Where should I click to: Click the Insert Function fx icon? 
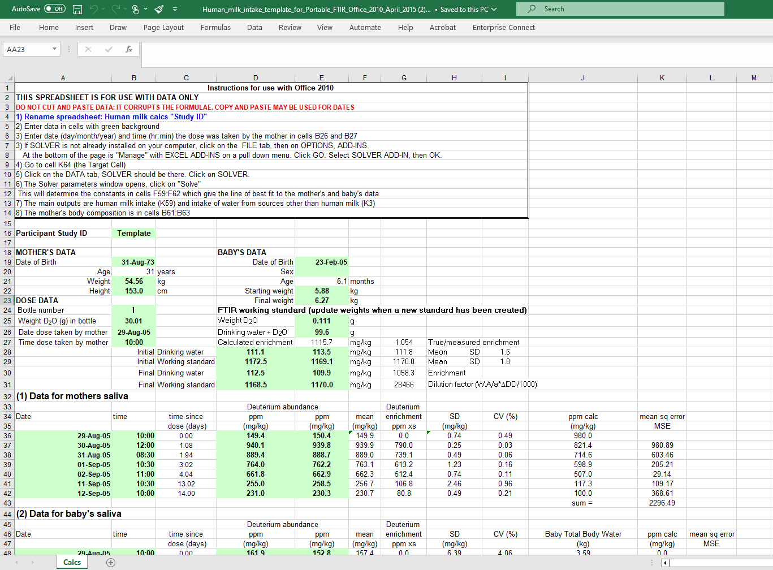[129, 49]
